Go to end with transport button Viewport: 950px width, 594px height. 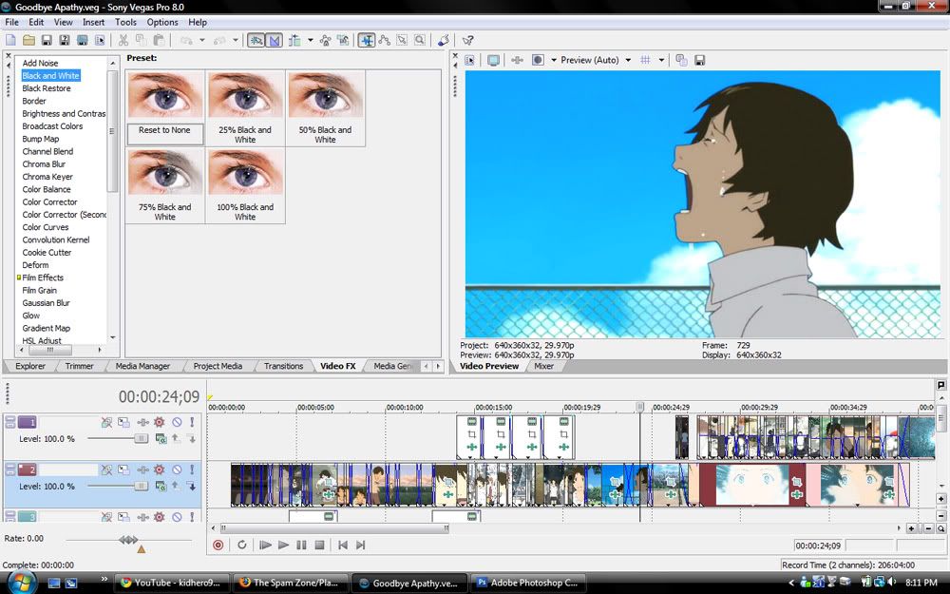point(360,545)
